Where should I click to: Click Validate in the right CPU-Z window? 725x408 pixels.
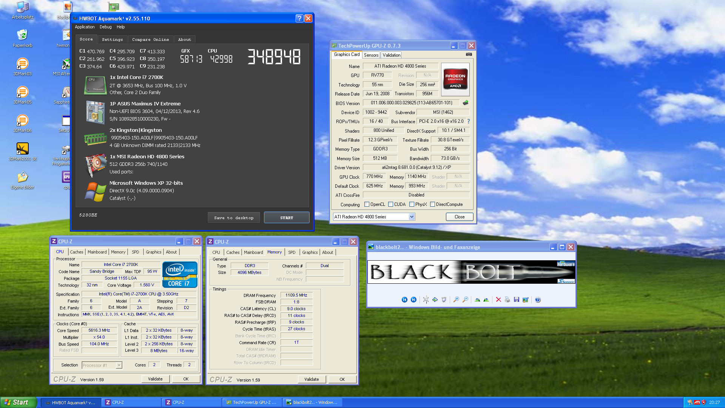coord(312,379)
